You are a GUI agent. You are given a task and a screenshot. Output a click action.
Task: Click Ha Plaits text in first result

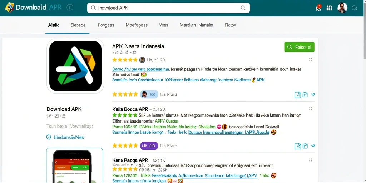[169, 94]
